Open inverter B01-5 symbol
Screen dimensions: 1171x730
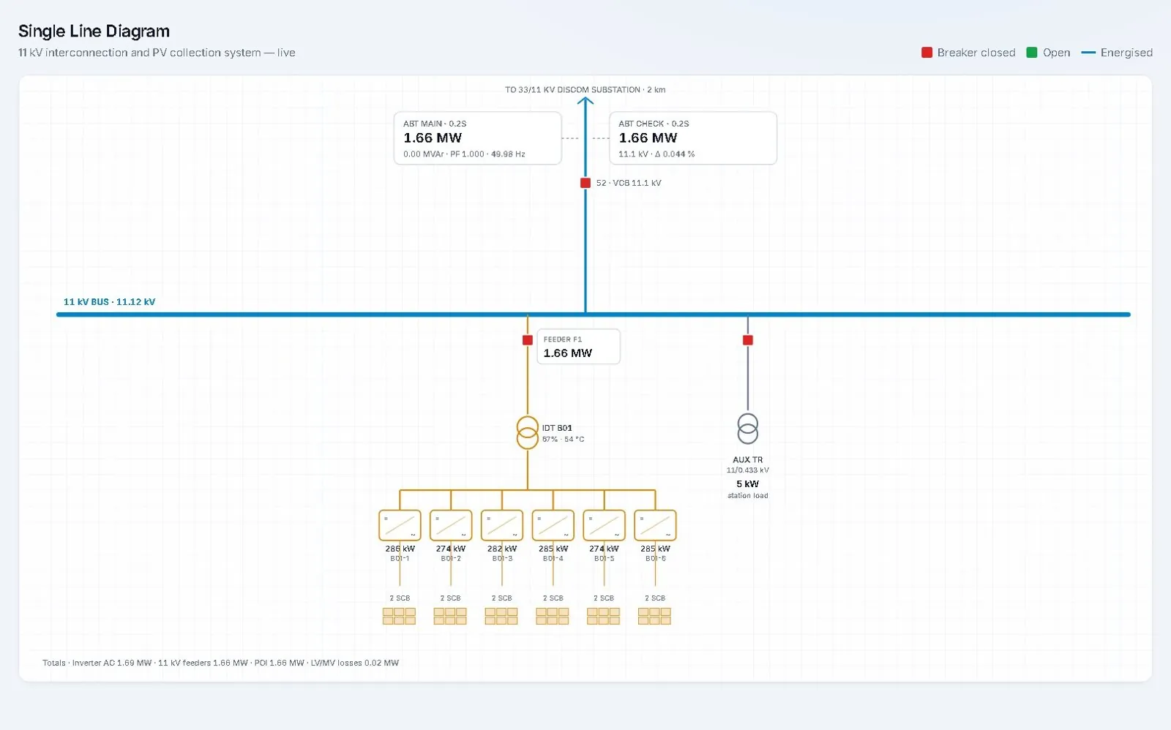point(604,526)
